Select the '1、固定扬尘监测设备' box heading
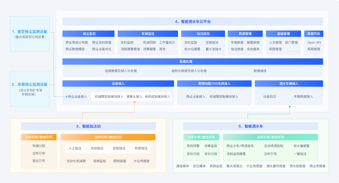Viewport: 339px width, 183px height. click(30, 32)
